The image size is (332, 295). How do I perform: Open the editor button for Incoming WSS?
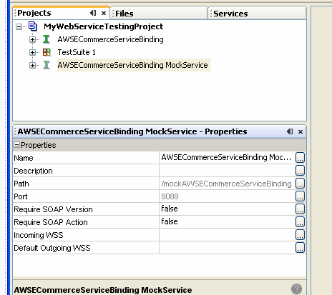tap(300, 235)
